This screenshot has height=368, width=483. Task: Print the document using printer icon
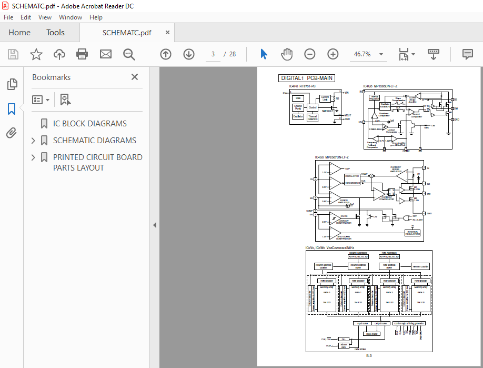[82, 54]
